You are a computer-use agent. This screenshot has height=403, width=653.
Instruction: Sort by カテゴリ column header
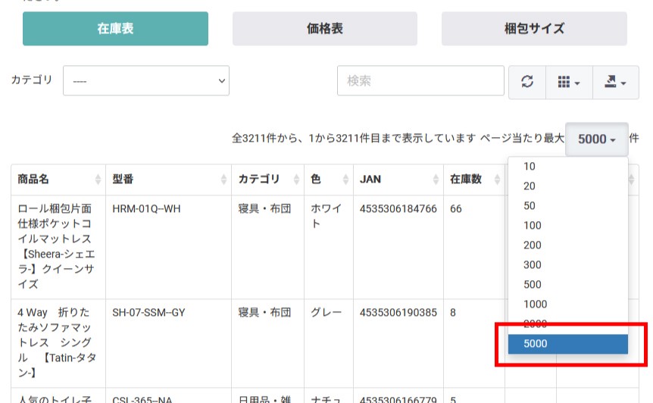[267, 180]
